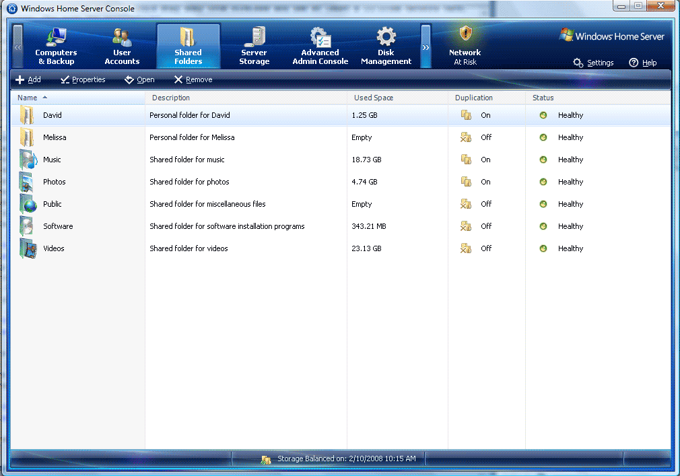Select the David folder icon
This screenshot has width=680, height=476.
tap(27, 115)
